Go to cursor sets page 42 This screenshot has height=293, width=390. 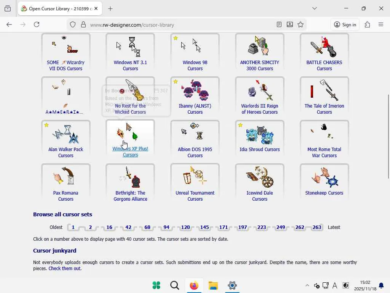point(128,227)
